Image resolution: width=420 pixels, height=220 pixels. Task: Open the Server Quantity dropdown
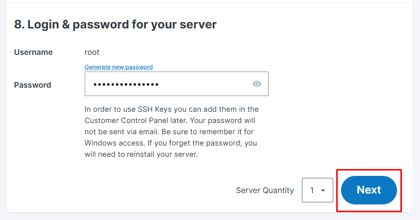pos(318,190)
